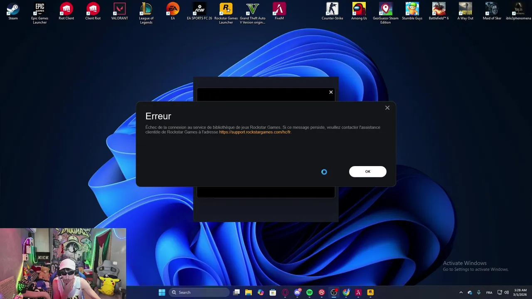Show hidden system tray icons
Viewport: 532px width, 299px height.
(x=461, y=292)
